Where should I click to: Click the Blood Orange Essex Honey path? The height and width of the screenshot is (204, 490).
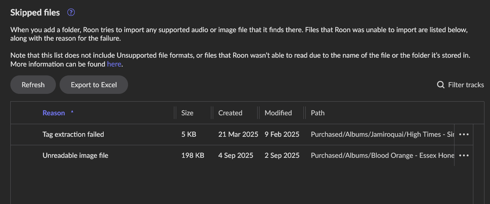[382, 156]
